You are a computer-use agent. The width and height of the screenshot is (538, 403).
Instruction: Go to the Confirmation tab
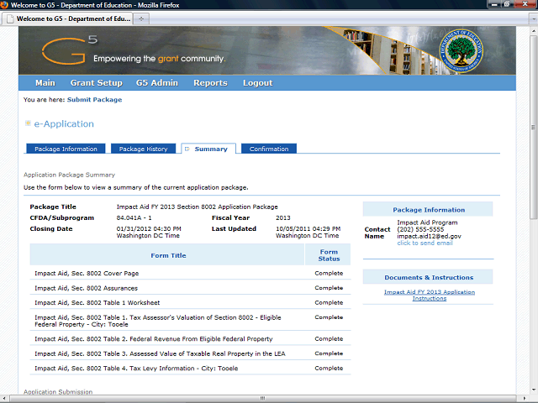(269, 149)
